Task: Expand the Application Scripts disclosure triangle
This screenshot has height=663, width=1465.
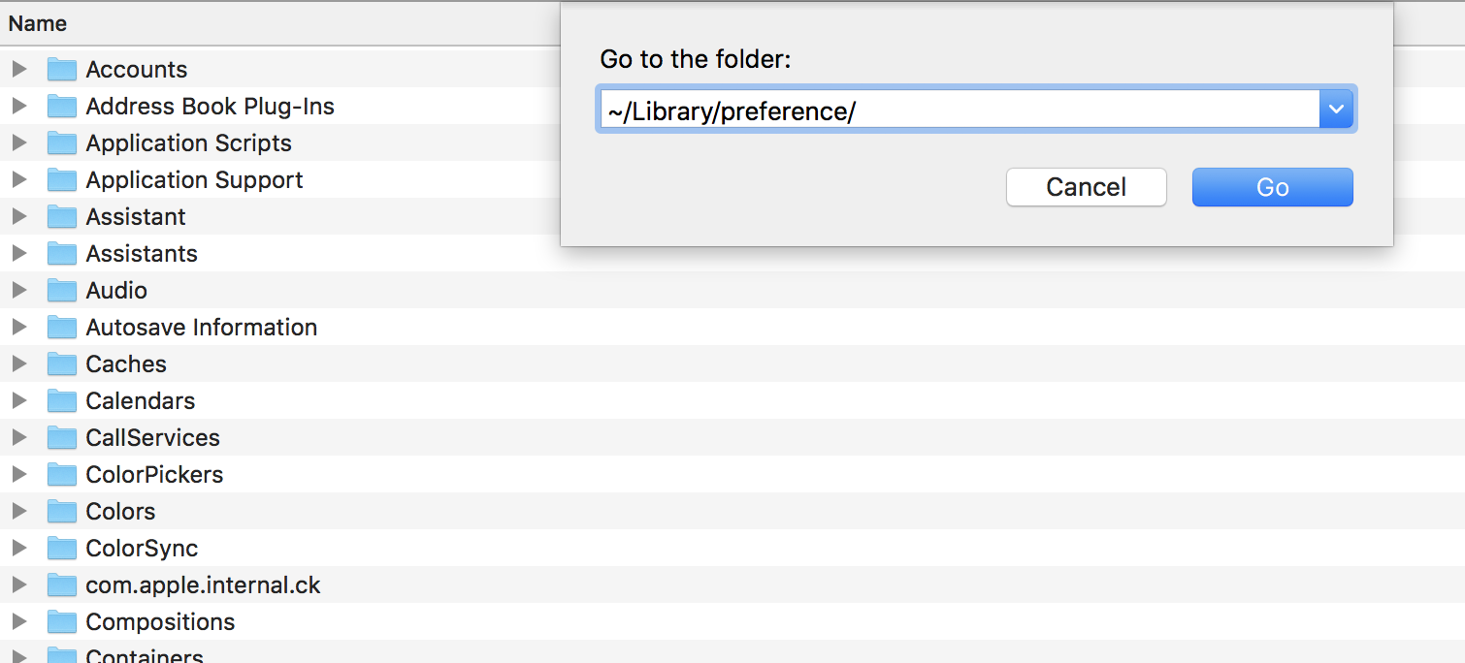Action: pyautogui.click(x=18, y=143)
